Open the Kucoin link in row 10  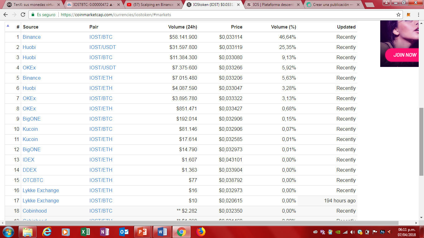pyautogui.click(x=30, y=129)
